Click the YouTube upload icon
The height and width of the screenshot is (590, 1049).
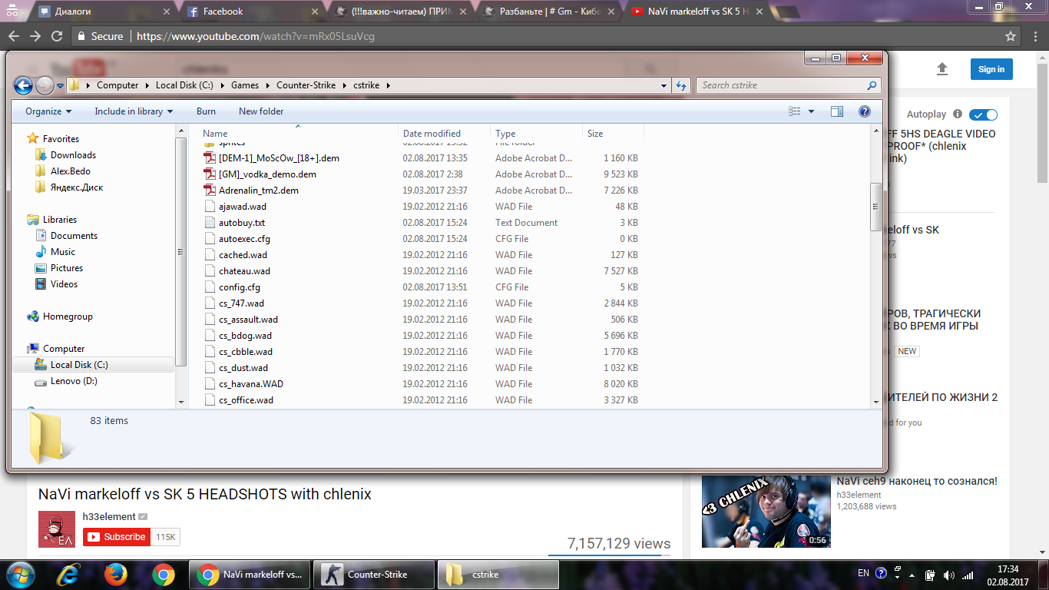(x=942, y=69)
